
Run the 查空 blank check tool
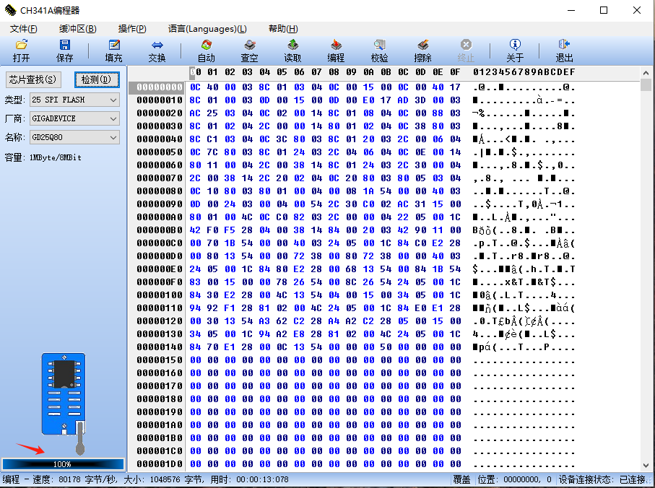[249, 51]
